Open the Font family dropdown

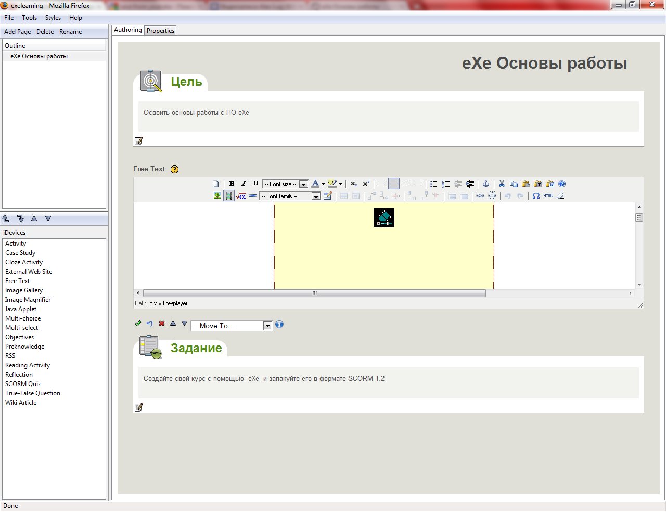point(290,196)
